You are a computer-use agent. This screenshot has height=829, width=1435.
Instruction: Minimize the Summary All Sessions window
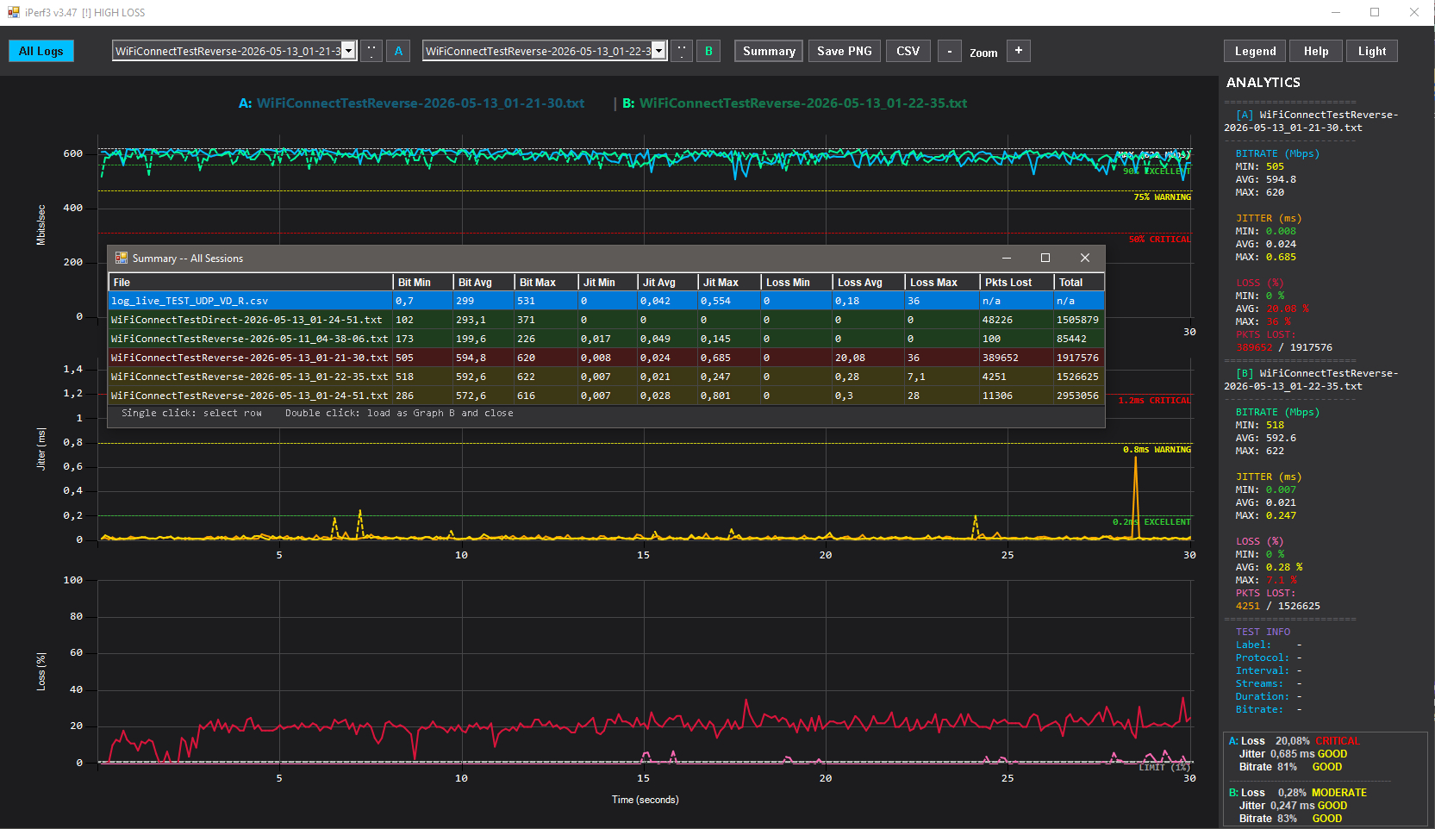(1007, 258)
